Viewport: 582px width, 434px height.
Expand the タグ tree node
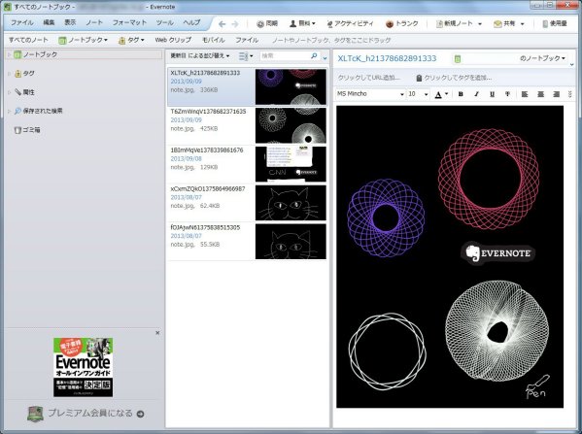(x=9, y=74)
